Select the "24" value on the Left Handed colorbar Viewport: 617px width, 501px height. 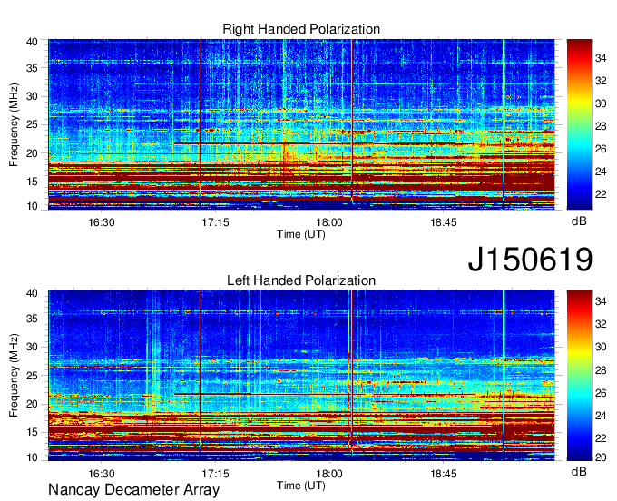(601, 416)
